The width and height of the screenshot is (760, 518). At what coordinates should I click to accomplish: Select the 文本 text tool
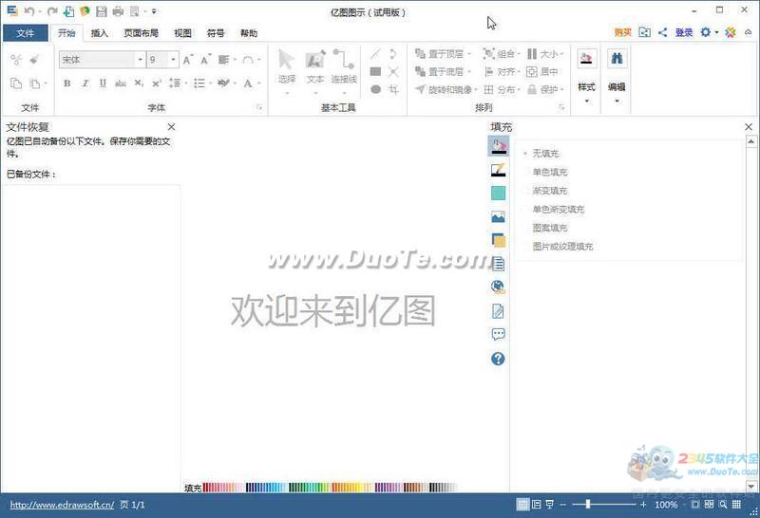pos(315,66)
